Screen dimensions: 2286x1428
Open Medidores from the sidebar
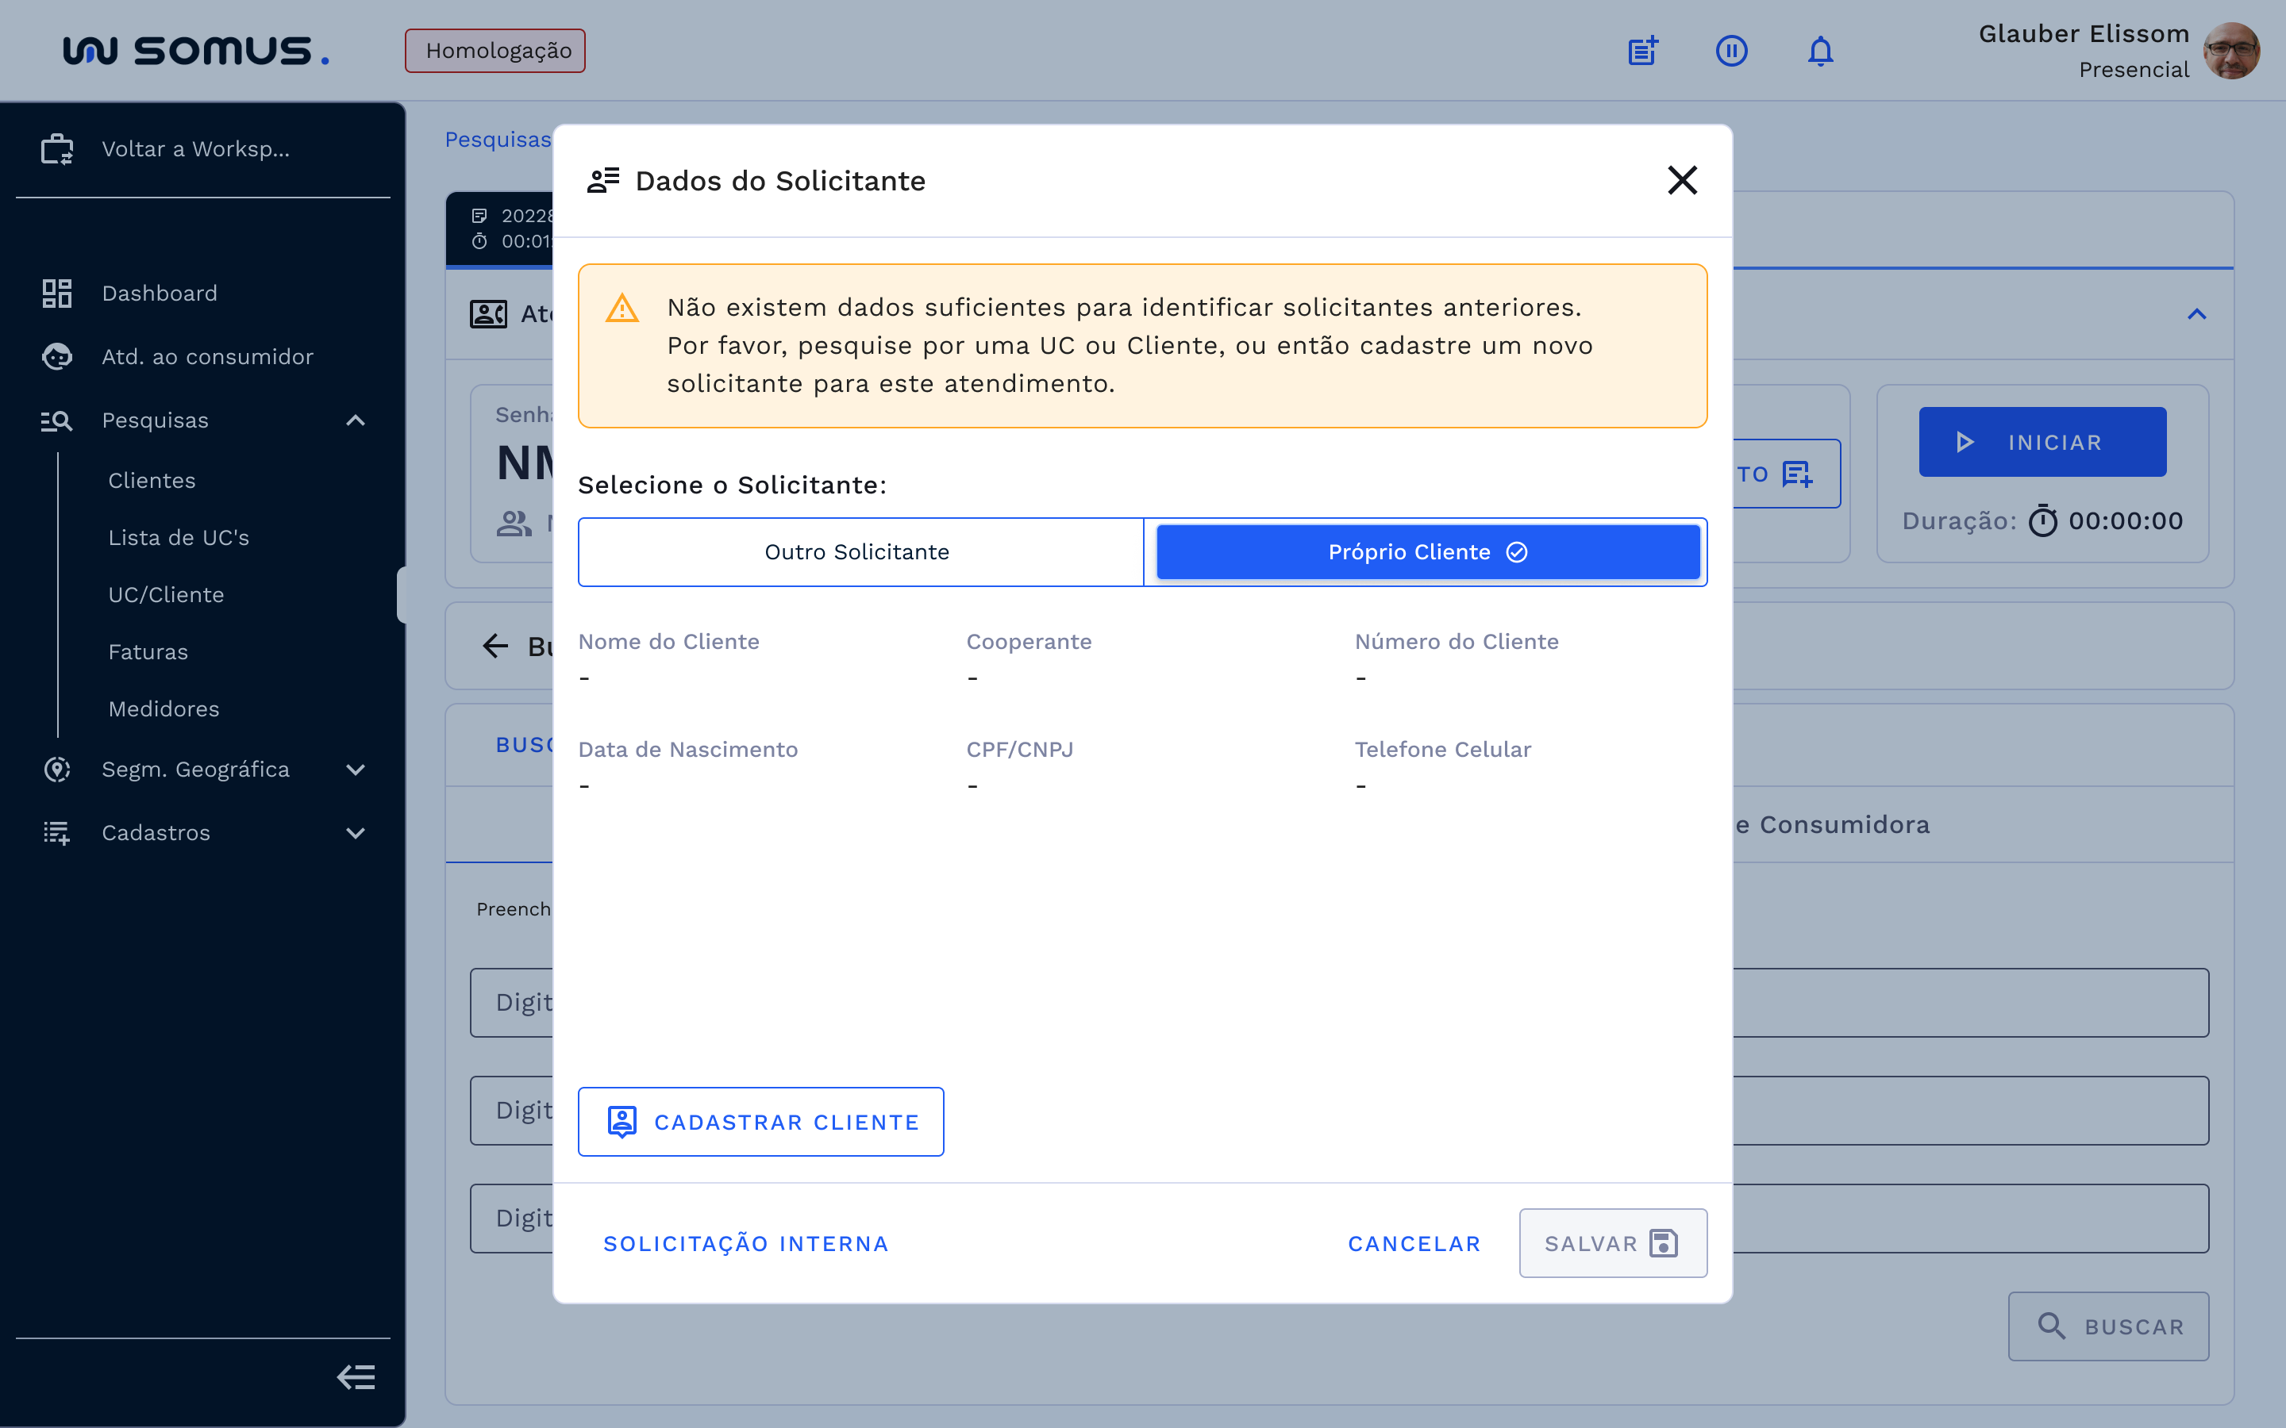click(x=163, y=708)
